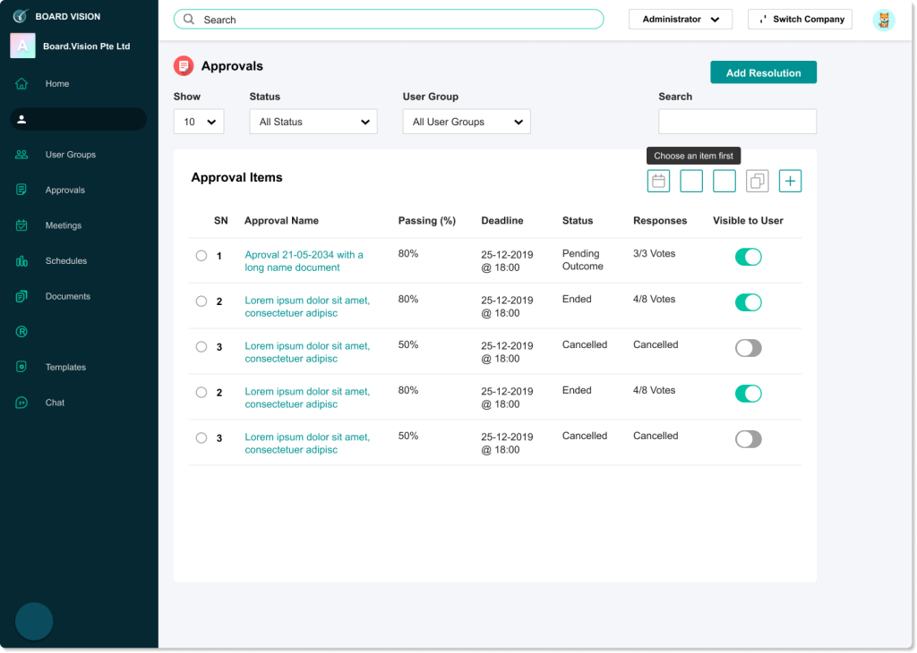This screenshot has width=917, height=653.
Task: Click the plus icon in Approval Items toolbar
Action: coord(790,182)
